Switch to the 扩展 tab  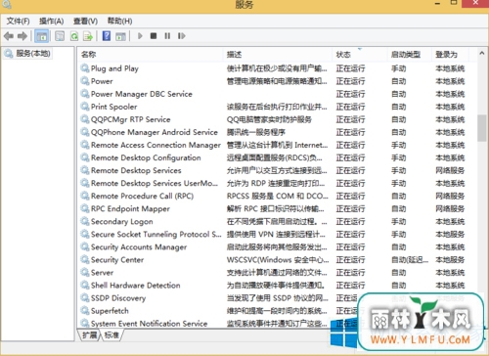click(89, 334)
